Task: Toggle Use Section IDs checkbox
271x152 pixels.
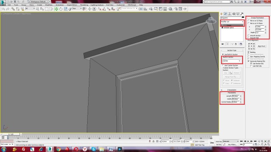Action: click(x=251, y=64)
